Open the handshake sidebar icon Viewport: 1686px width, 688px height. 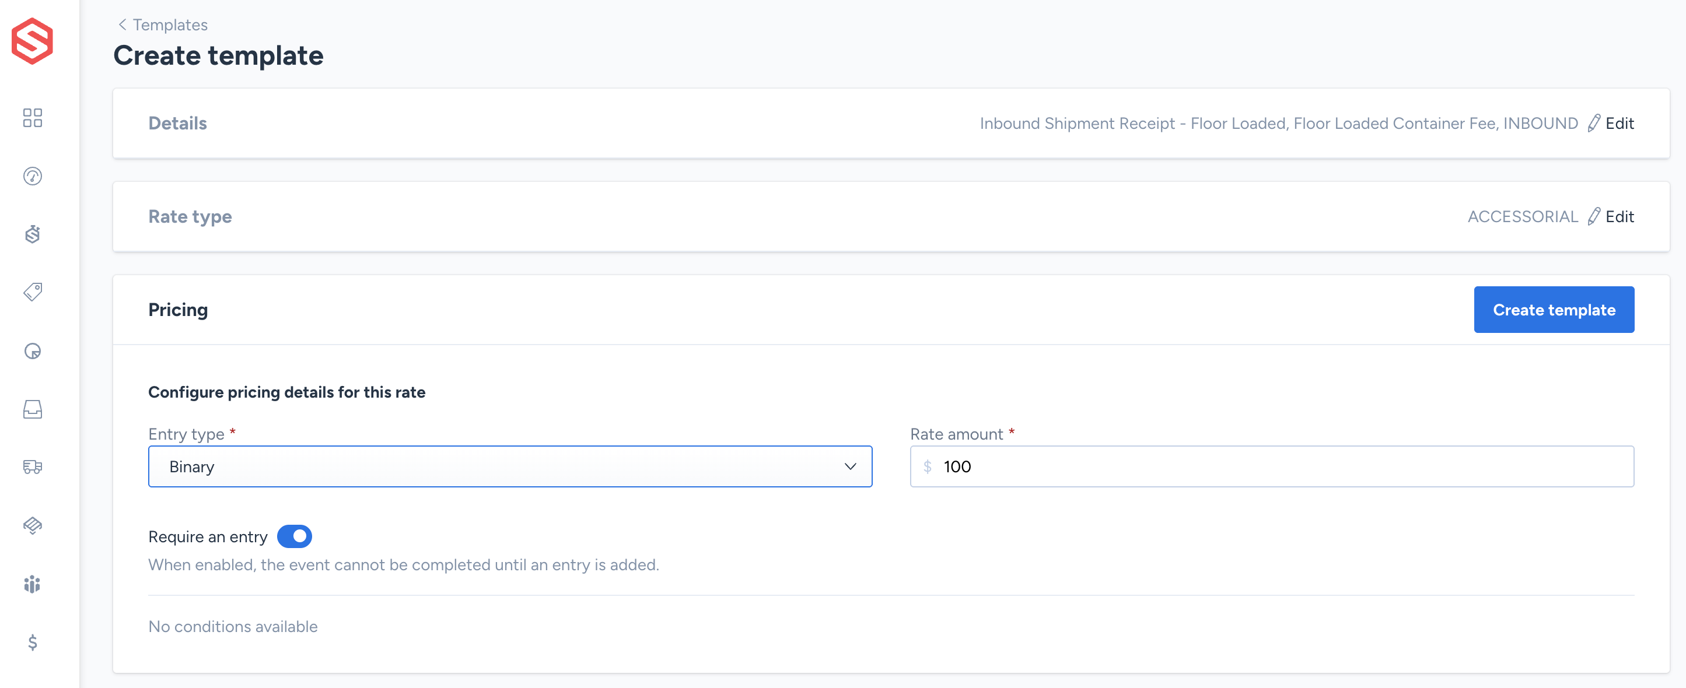pos(32,525)
